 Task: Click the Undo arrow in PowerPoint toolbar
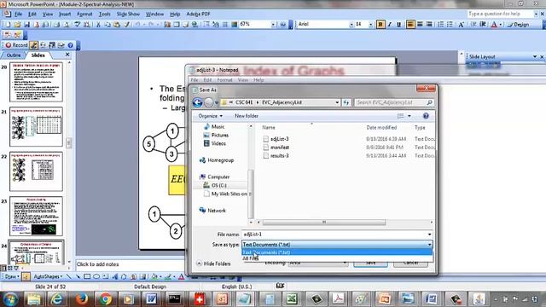tap(137, 25)
